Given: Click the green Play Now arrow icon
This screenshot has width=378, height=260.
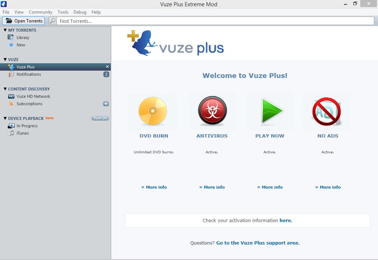Looking at the screenshot, I should click(x=271, y=111).
